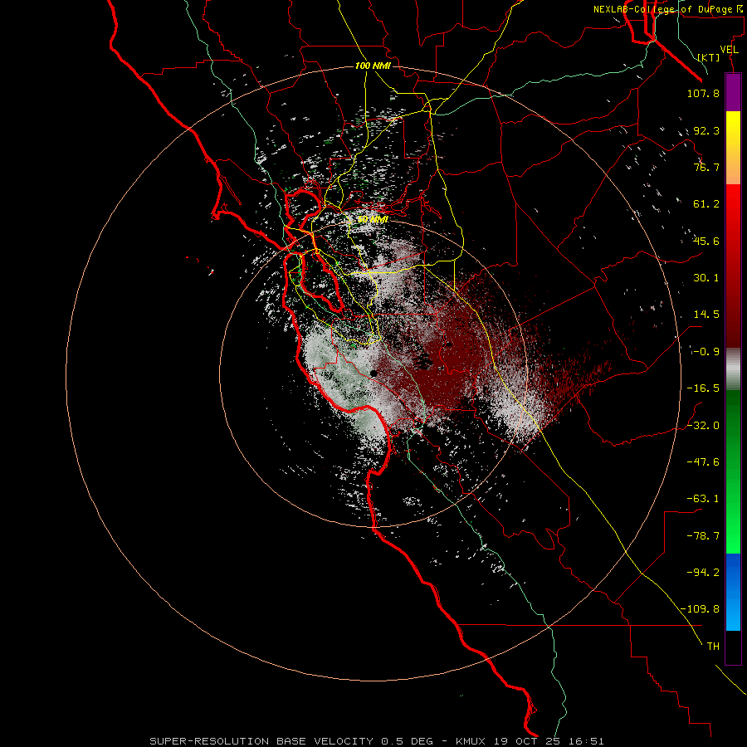Click the 107.8 velocity scale value
747x747 pixels.
[703, 93]
